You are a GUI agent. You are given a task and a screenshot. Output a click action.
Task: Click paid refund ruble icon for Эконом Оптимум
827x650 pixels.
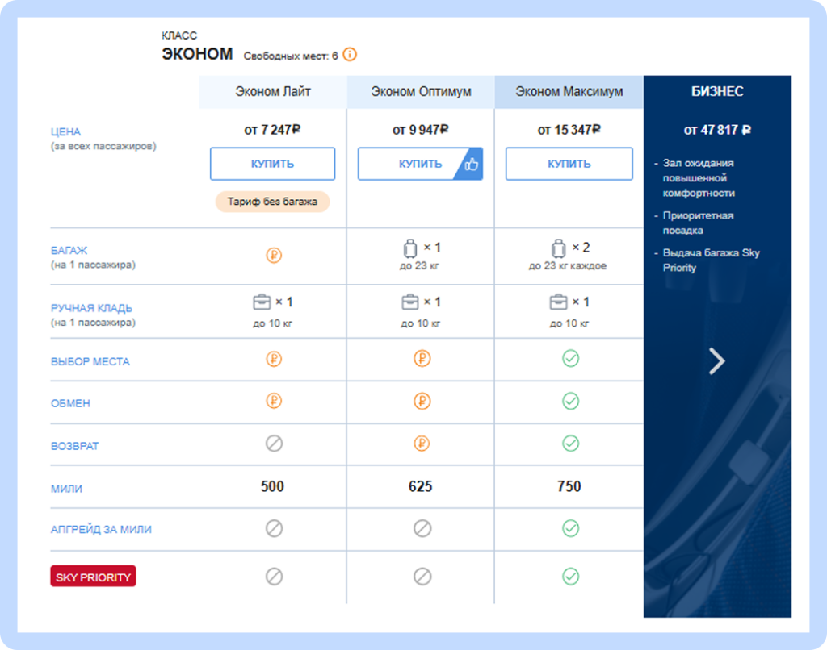click(422, 444)
